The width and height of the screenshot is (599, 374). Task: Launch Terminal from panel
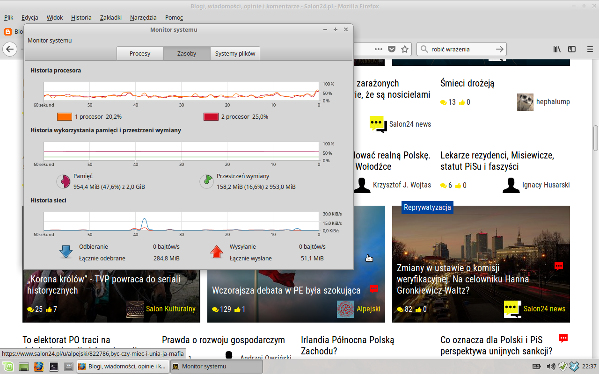53,367
